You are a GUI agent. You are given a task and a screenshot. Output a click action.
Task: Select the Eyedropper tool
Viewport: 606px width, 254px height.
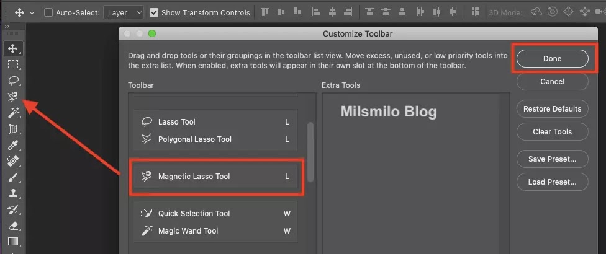point(13,146)
